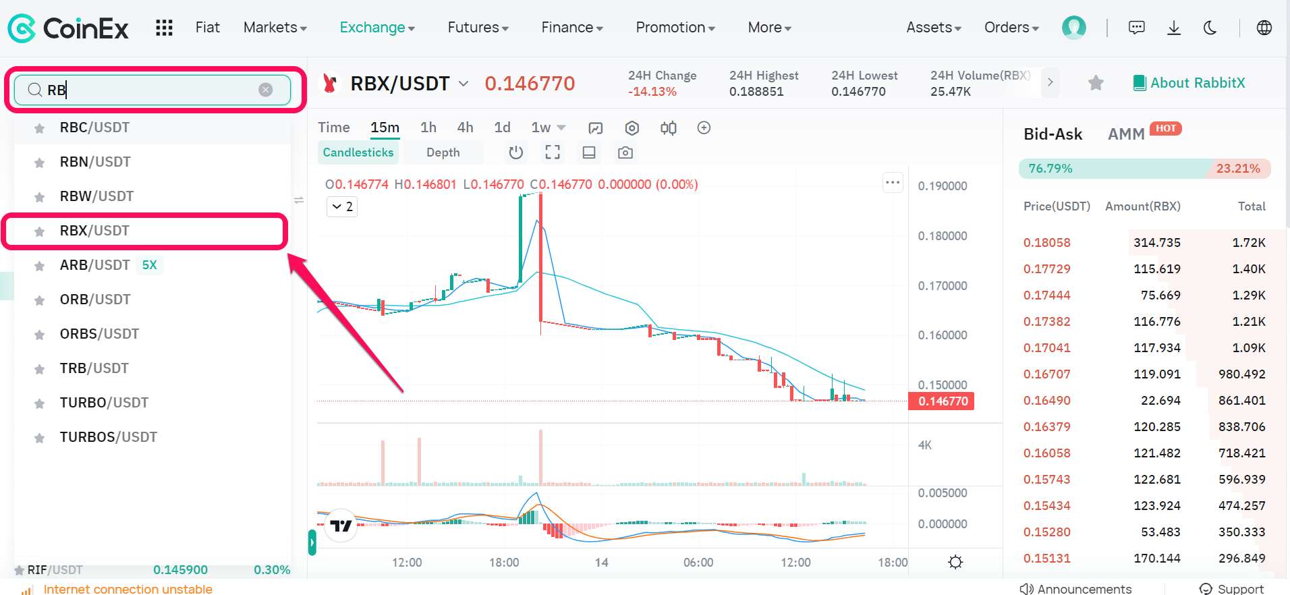Switch to AMM tab
Viewport: 1290px width, 595px height.
click(1126, 134)
